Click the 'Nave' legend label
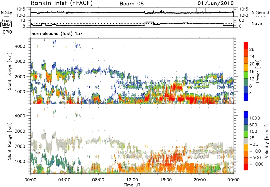 click(257, 24)
